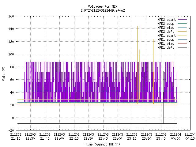Viewport: 196px width, 147px height.
Task: Click the y-axis tick value 20
Action: [12, 105]
